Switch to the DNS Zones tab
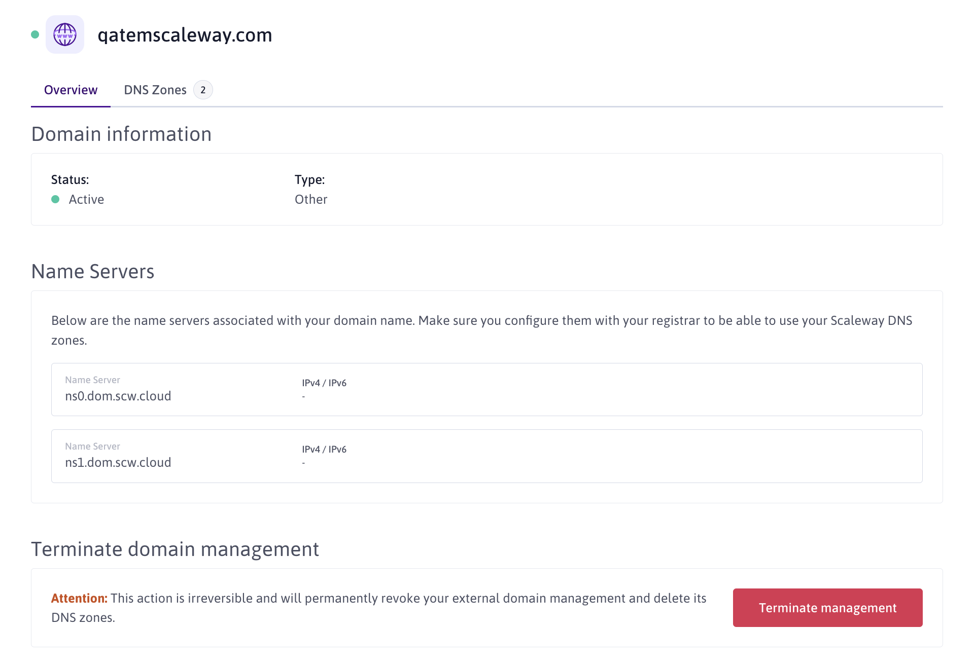Viewport: 974px width, 665px height. [x=155, y=90]
